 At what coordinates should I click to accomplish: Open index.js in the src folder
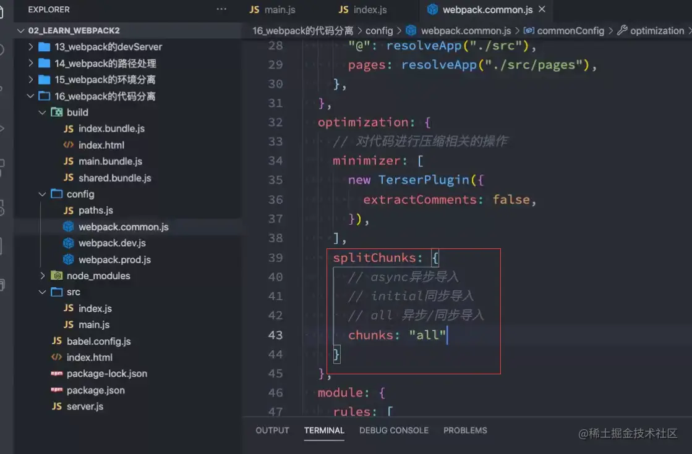click(95, 308)
